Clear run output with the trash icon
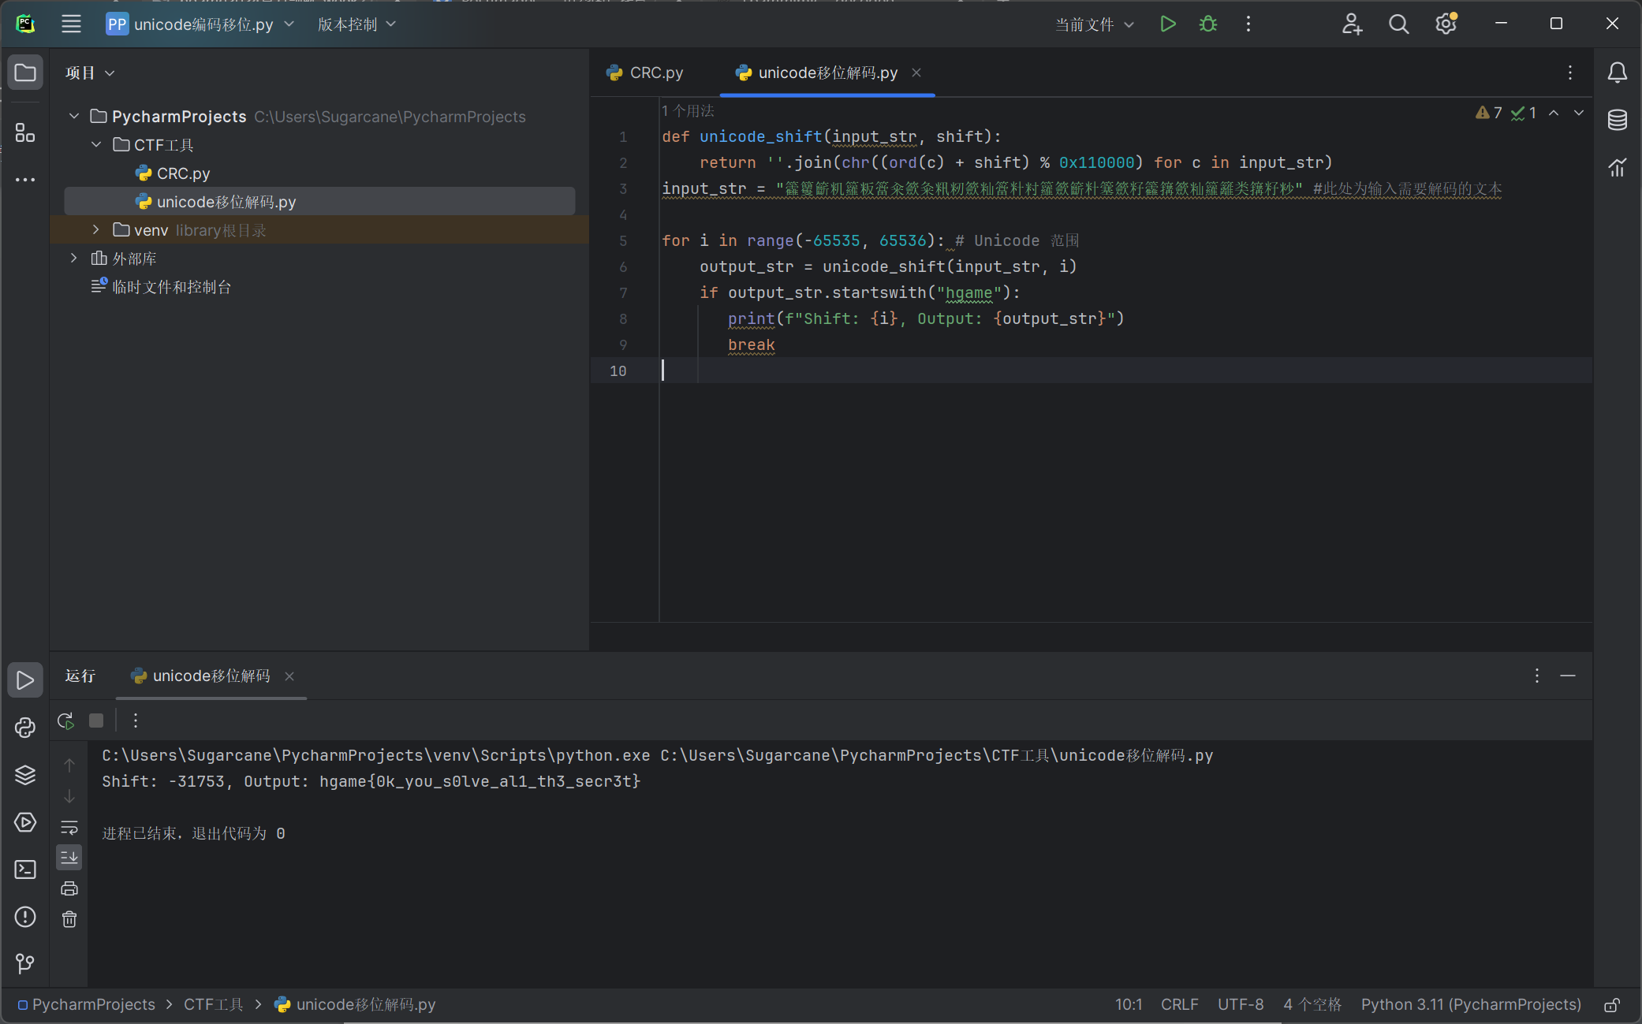Screen dimensions: 1642x1024 (69, 919)
